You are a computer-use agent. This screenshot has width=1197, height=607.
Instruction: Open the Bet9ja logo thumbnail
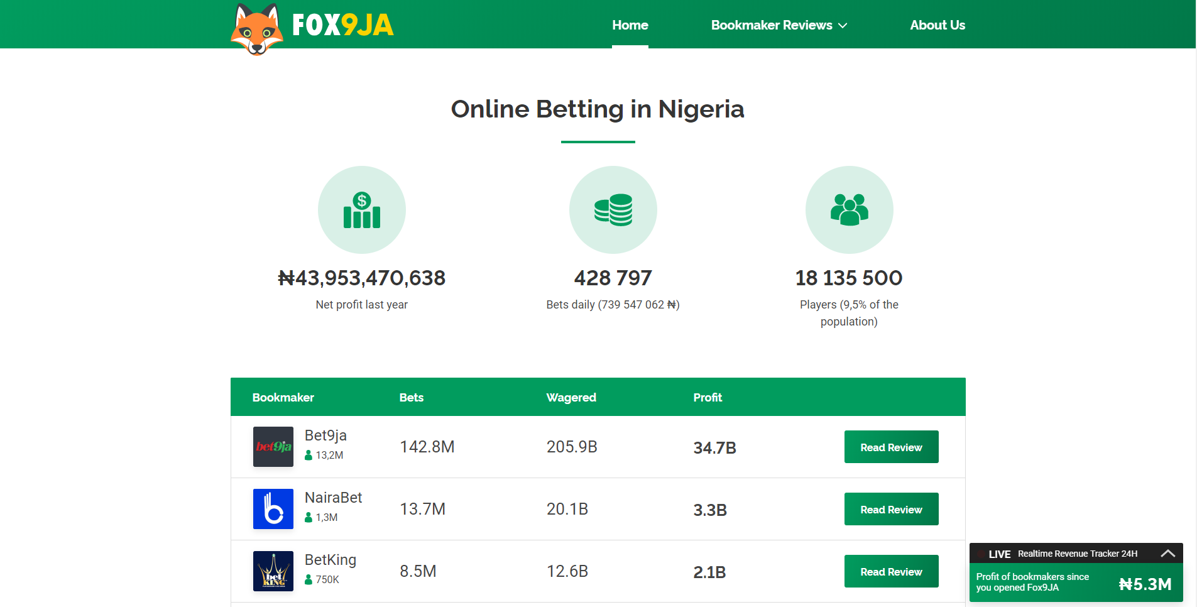[273, 447]
